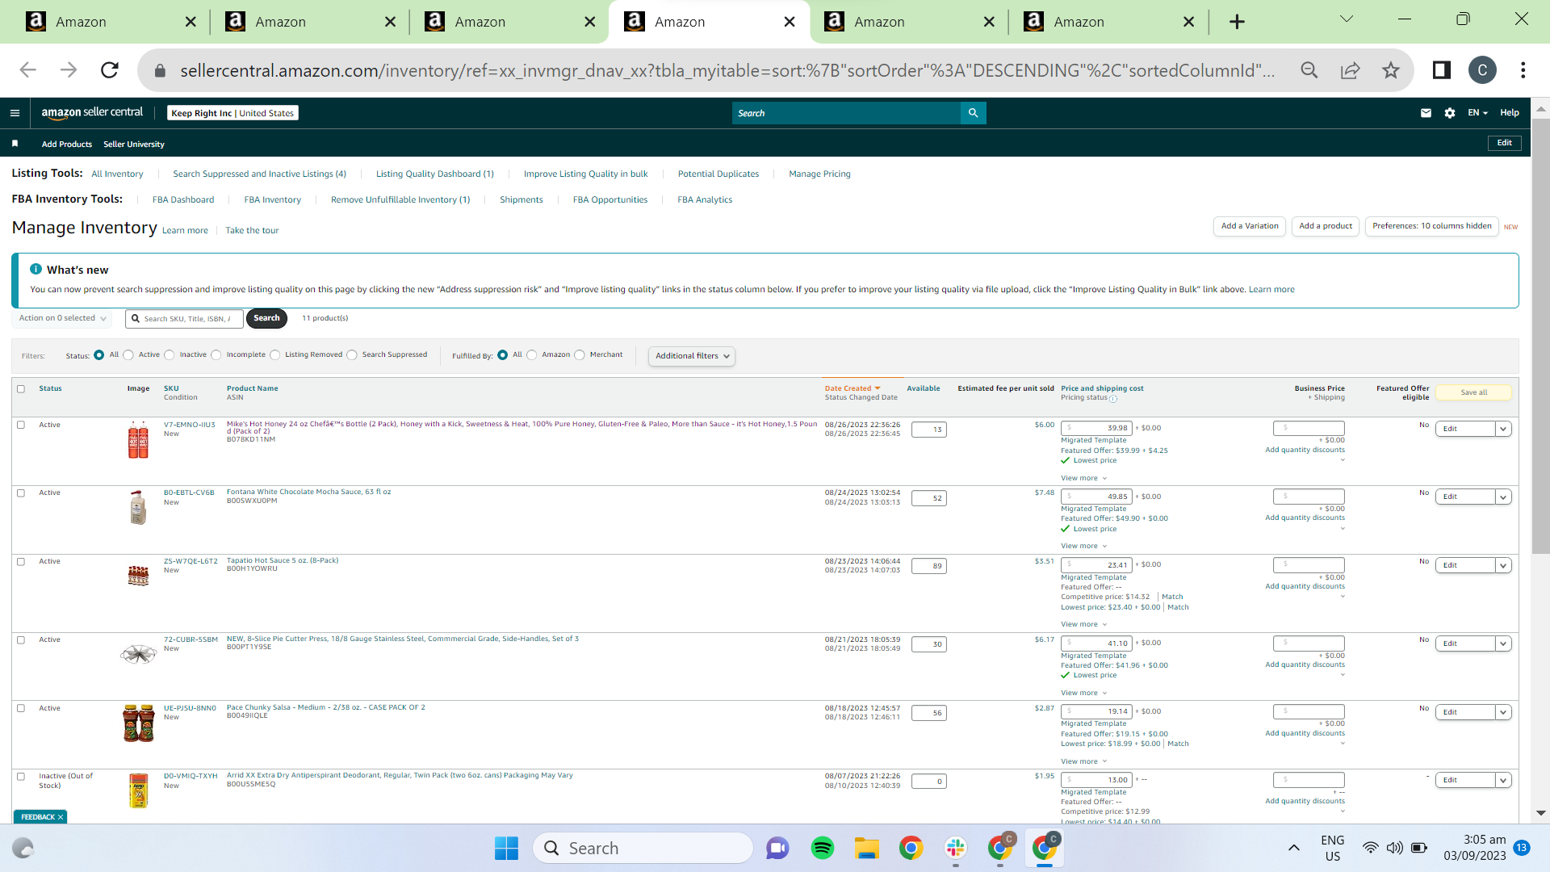Choose the Active status radio filter
Image resolution: width=1550 pixels, height=872 pixels.
[128, 355]
